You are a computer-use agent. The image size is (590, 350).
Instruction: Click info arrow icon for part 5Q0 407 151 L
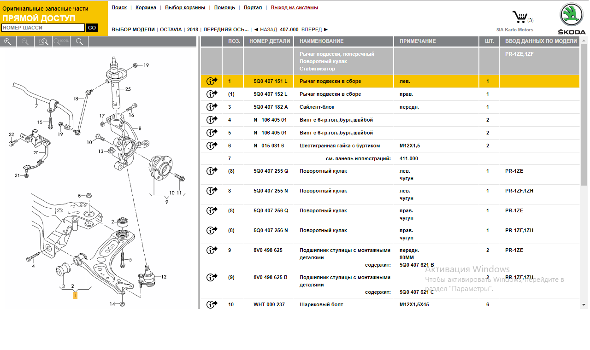pyautogui.click(x=212, y=82)
